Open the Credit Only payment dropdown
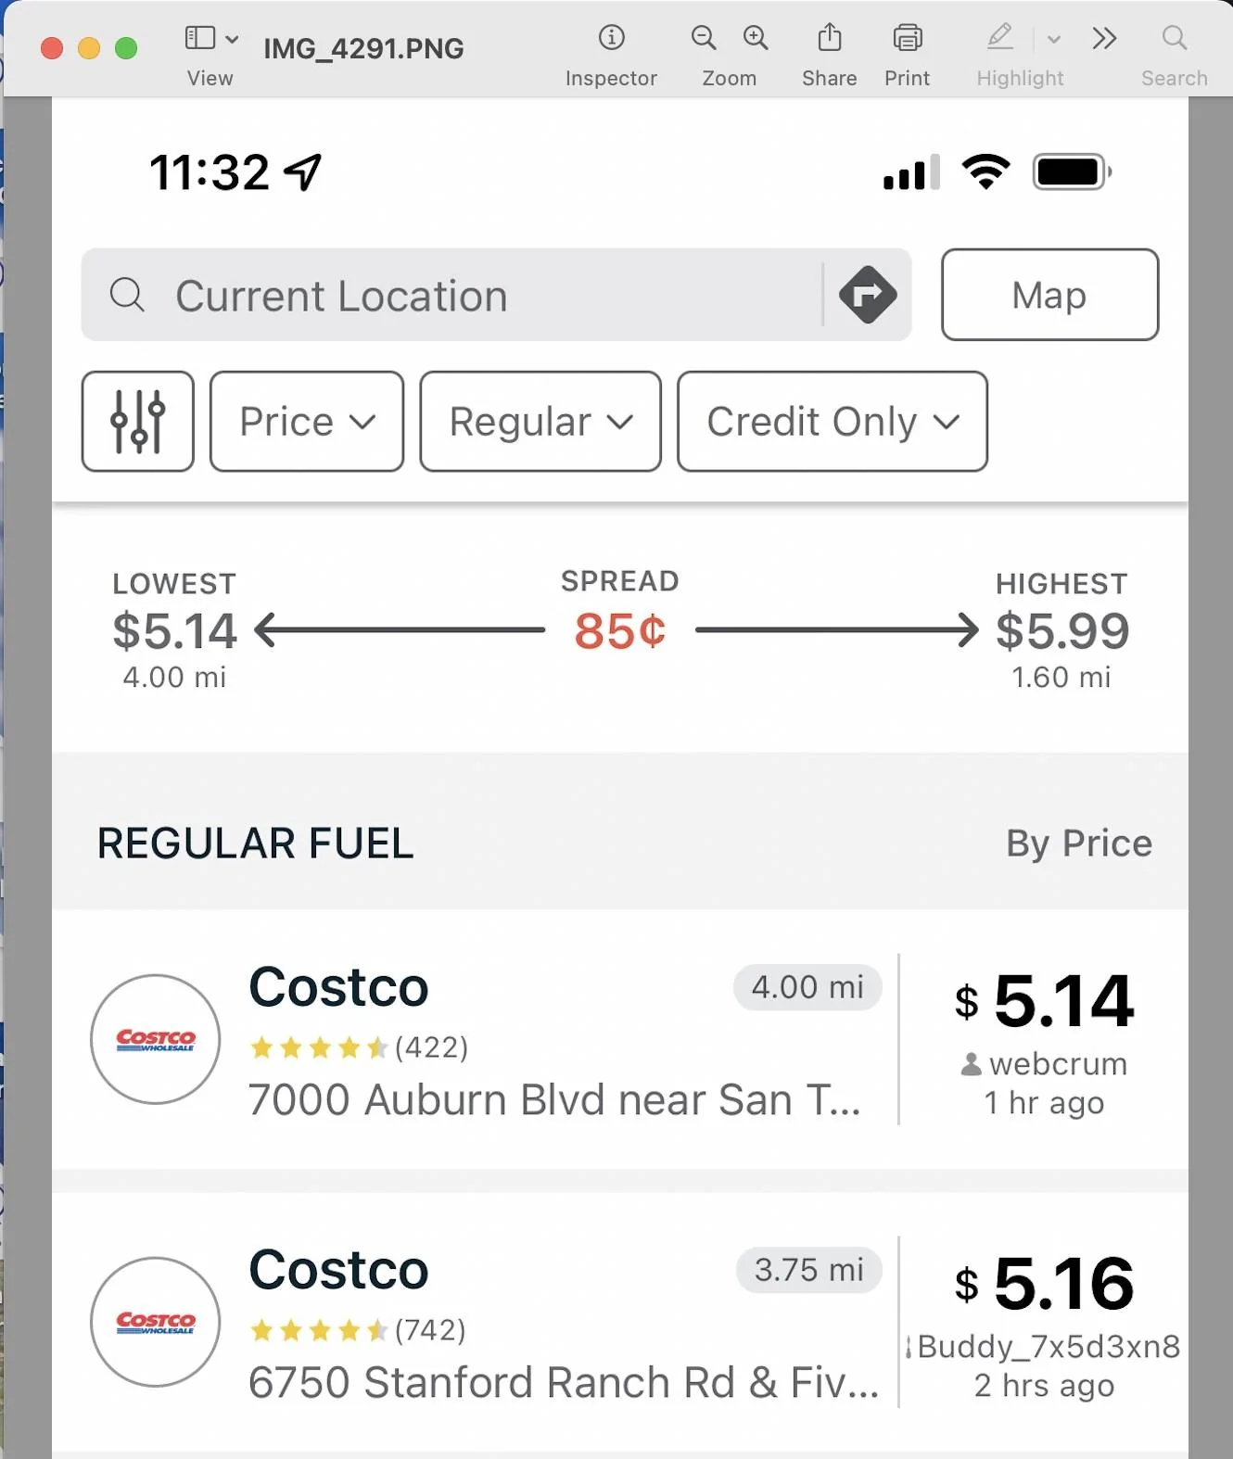Screen dimensions: 1233x1459 click(833, 422)
